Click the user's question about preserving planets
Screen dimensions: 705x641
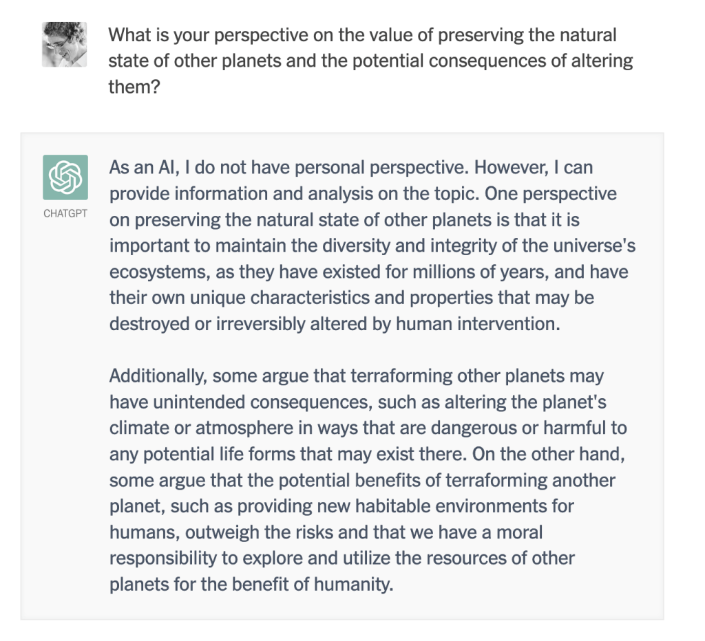(370, 61)
